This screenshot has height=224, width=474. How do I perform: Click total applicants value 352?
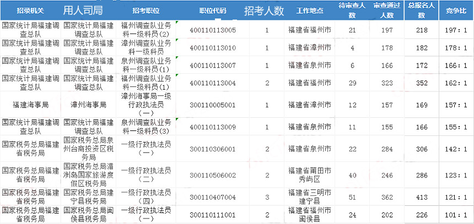tap(422, 83)
